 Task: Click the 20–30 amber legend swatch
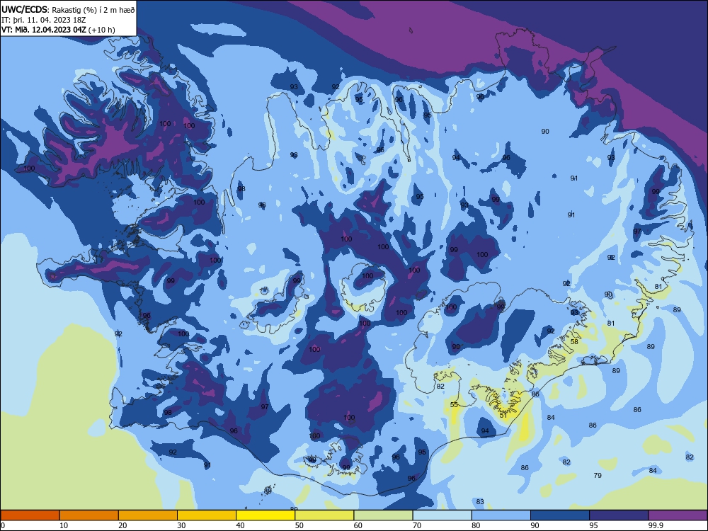(148, 515)
